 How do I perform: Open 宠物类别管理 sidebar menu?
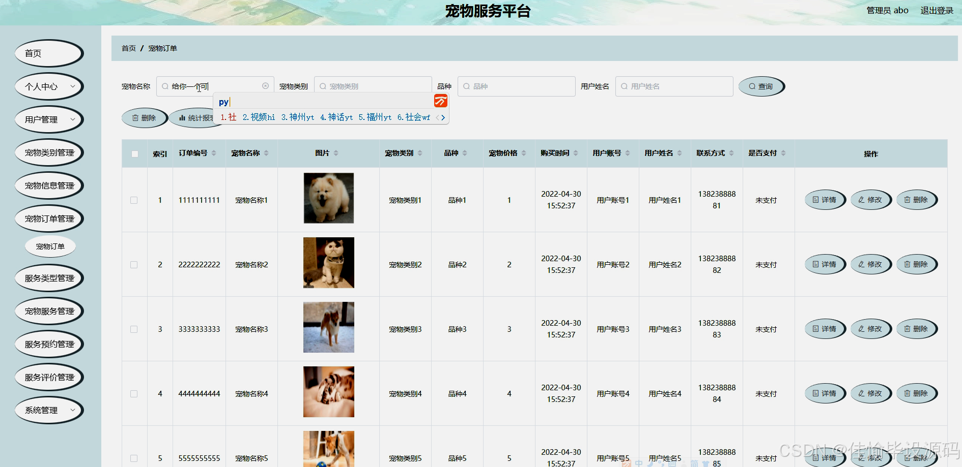coord(49,152)
